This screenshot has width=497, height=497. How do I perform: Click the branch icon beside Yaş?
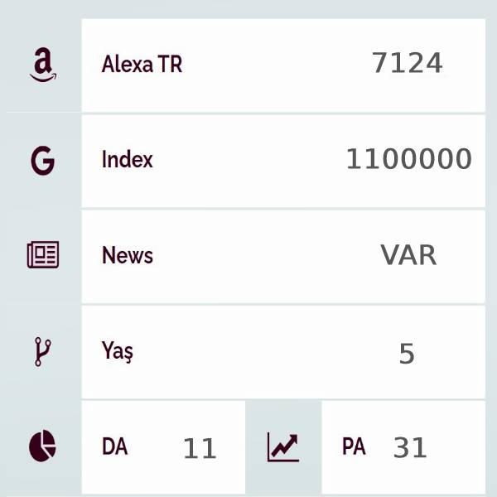pos(42,352)
